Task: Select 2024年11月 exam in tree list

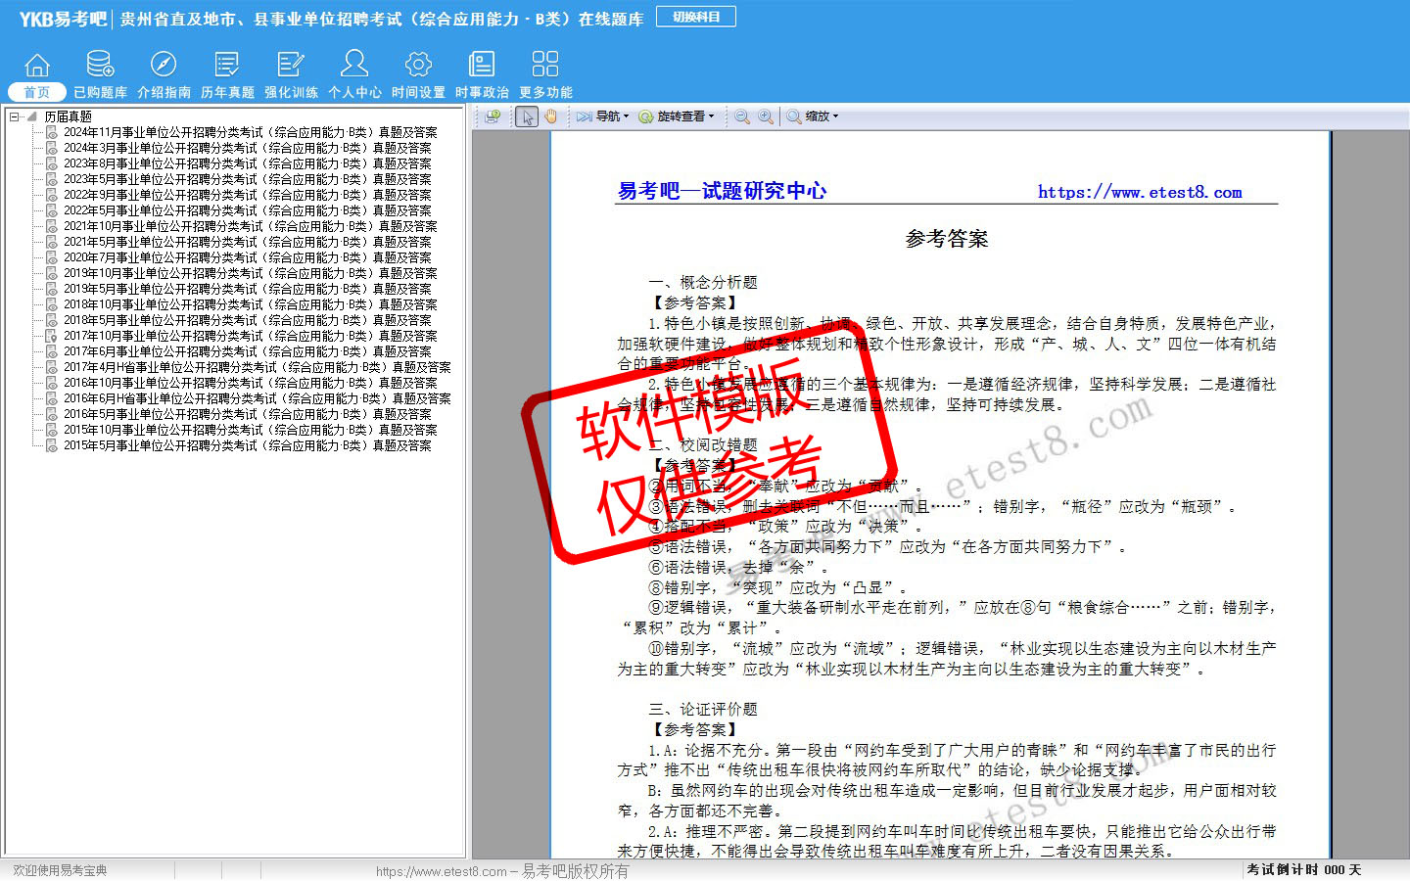Action: click(x=250, y=132)
